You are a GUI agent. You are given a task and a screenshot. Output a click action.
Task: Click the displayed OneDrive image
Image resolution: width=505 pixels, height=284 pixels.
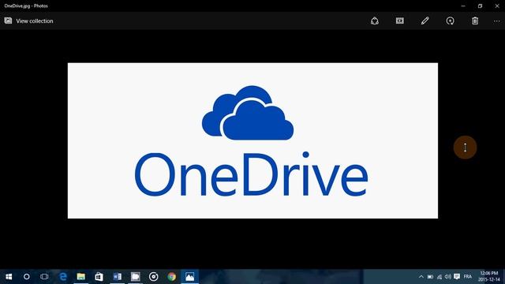(252, 140)
